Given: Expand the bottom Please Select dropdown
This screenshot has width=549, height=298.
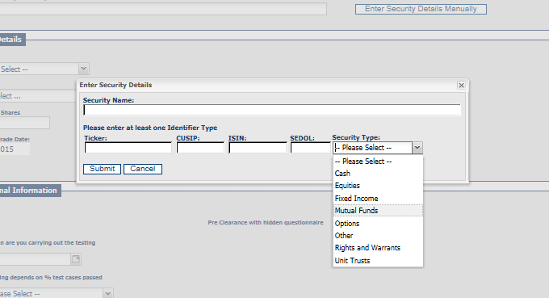Looking at the screenshot, I should pos(107,293).
